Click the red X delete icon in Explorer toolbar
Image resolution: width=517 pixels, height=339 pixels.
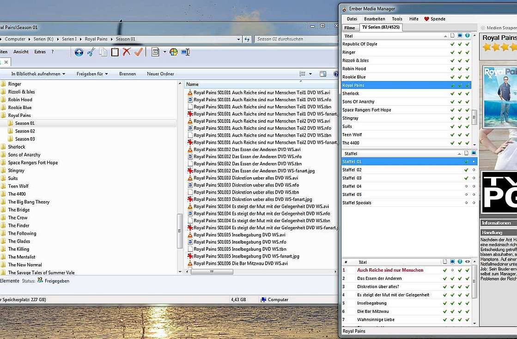pos(127,52)
